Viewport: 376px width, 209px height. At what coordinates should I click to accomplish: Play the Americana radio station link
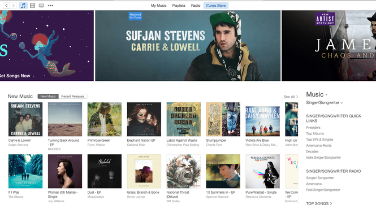314,184
